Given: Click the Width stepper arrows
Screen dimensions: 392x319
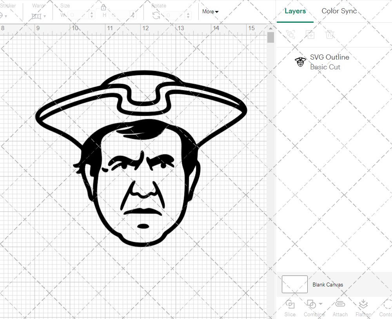Looking at the screenshot, I should pos(92,15).
